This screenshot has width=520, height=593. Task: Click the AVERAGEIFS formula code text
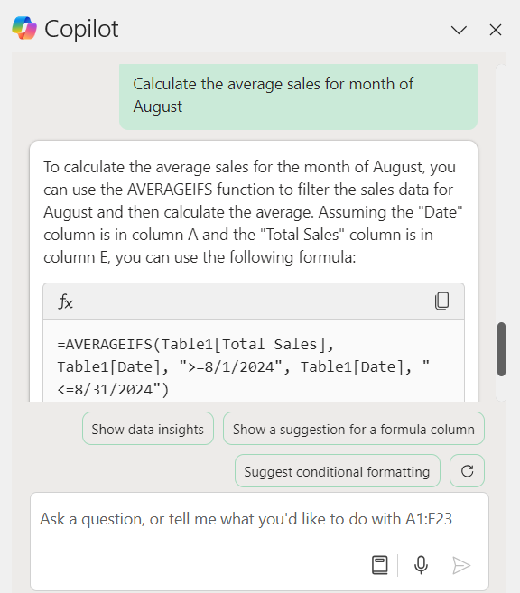click(x=243, y=366)
